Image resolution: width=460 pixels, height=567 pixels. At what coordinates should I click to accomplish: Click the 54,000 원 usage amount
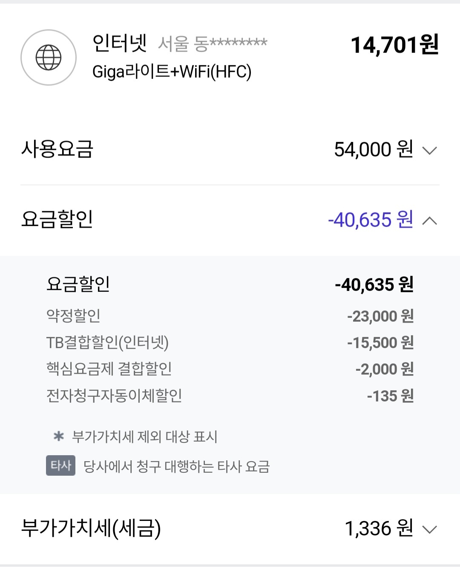[373, 149]
